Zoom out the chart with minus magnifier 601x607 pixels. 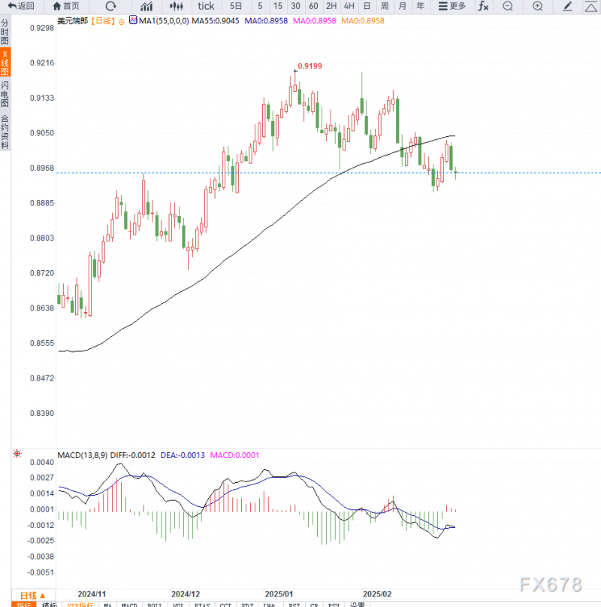[x=507, y=6]
